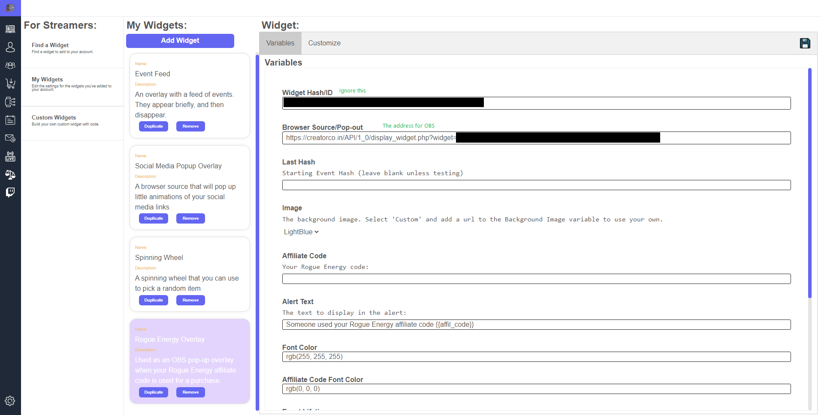This screenshot has width=821, height=415.
Task: Select the Spinning Wheel widget card title
Action: (x=159, y=257)
